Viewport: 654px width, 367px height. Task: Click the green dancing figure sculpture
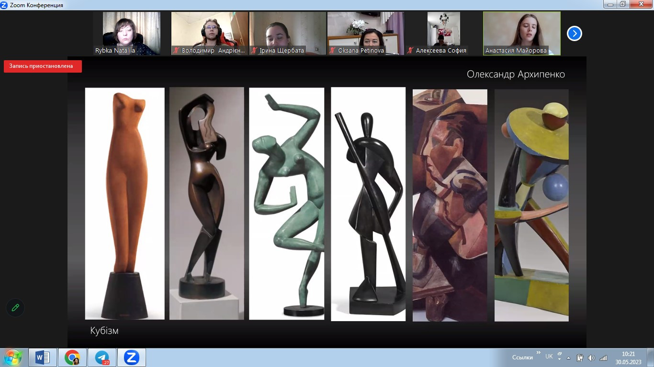(286, 204)
